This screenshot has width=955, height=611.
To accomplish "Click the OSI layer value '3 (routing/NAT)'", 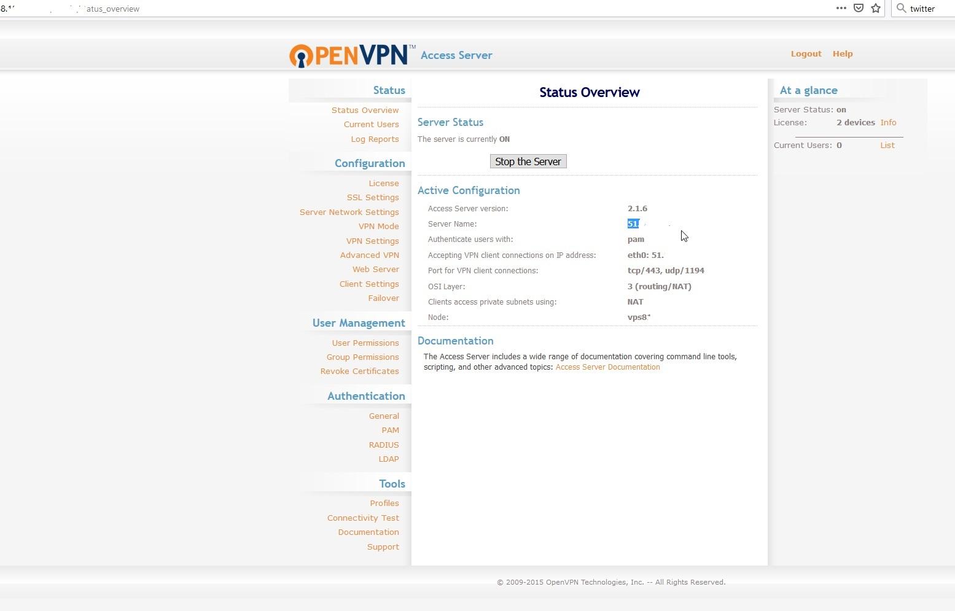I will [x=659, y=286].
